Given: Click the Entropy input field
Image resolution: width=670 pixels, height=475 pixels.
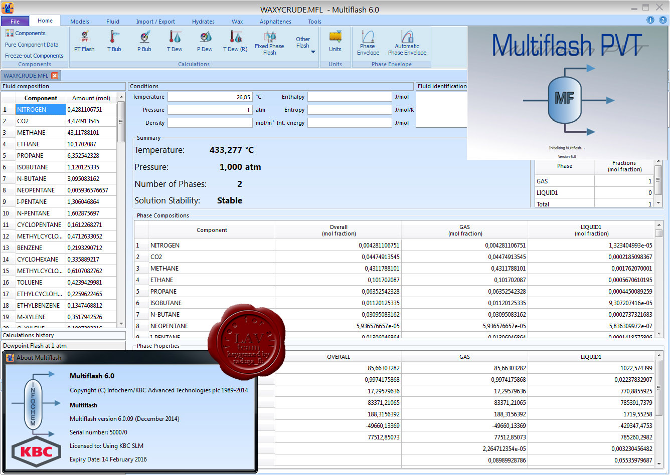Looking at the screenshot, I should click(x=350, y=110).
